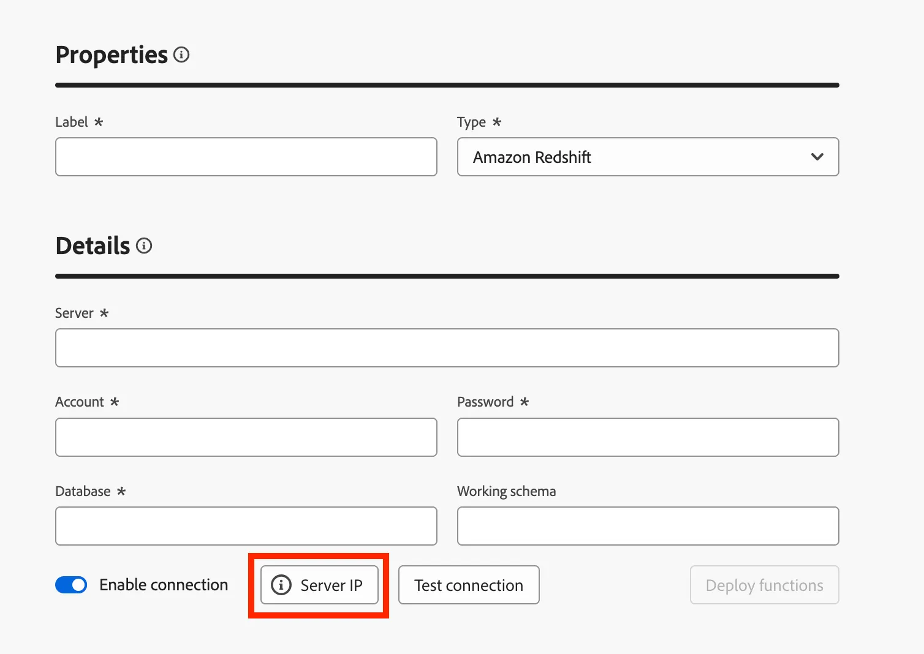Open the Type dropdown showing Amazon Redshift
The height and width of the screenshot is (654, 924).
648,157
